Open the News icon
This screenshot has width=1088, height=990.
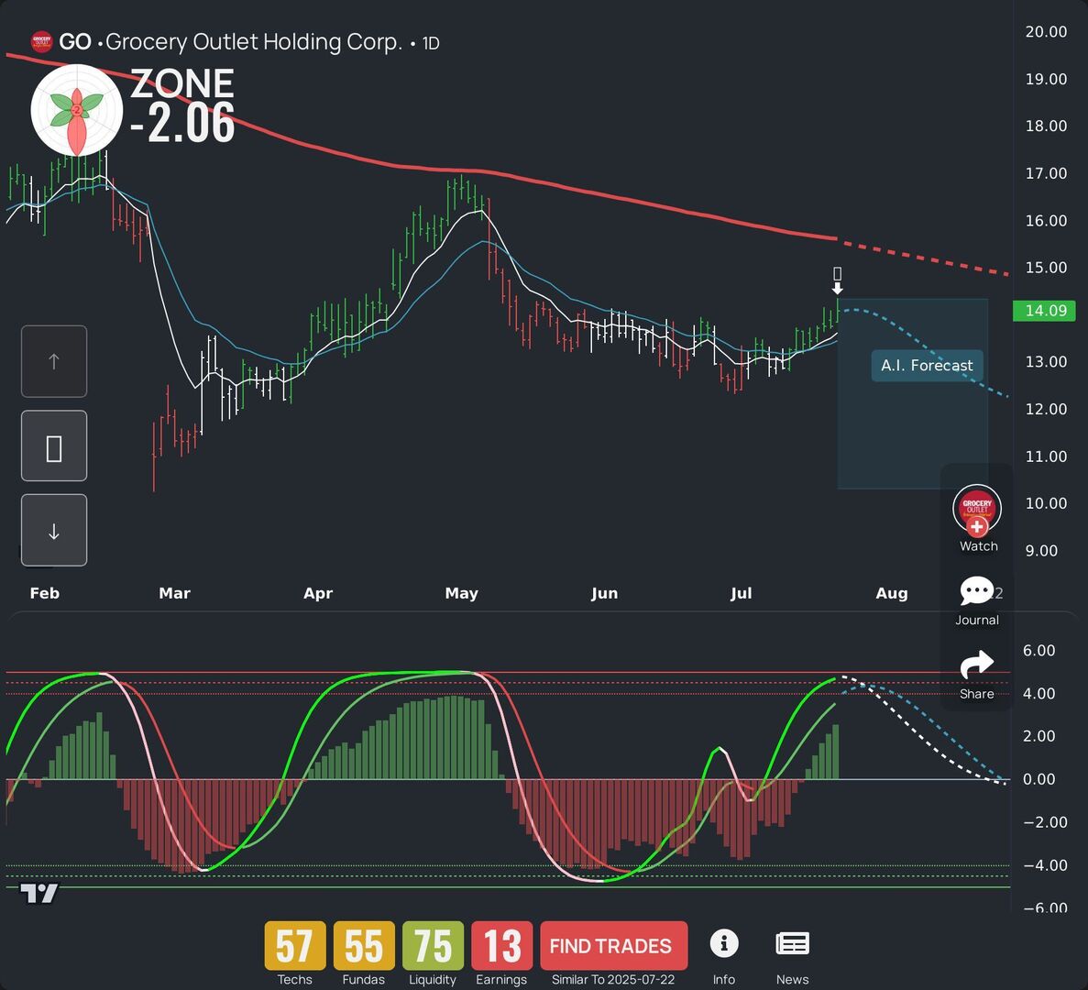[792, 943]
